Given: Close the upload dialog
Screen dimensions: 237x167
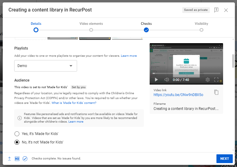Looking at the screenshot, I should tap(226, 10).
